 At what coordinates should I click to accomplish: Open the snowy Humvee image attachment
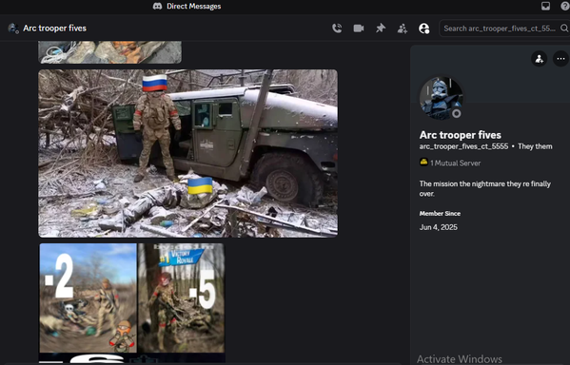point(188,153)
